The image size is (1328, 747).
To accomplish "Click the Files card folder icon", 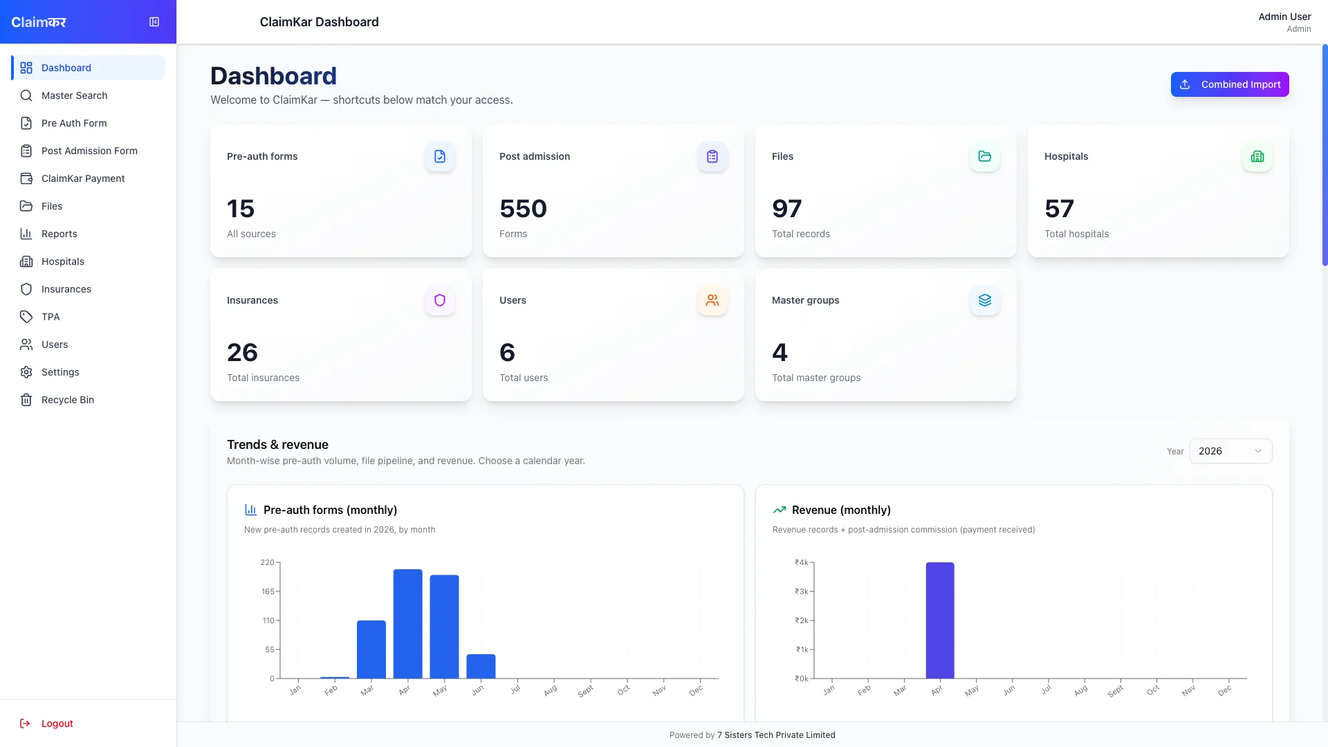I will coord(985,156).
